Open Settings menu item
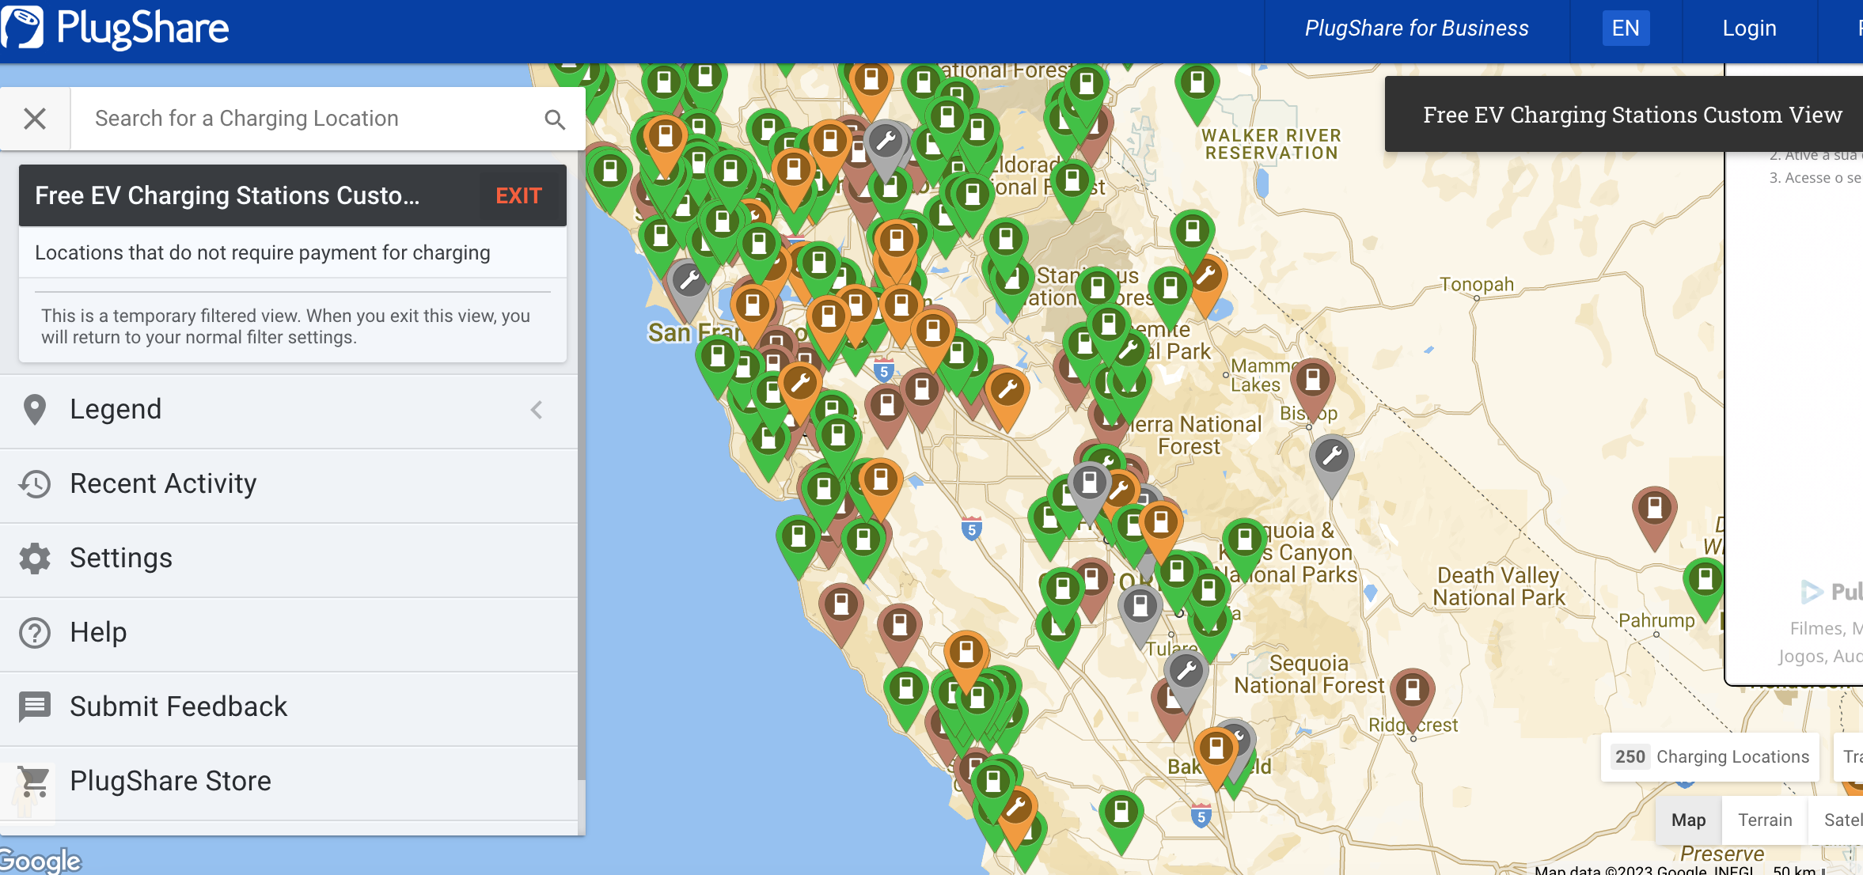The height and width of the screenshot is (875, 1863). click(289, 559)
